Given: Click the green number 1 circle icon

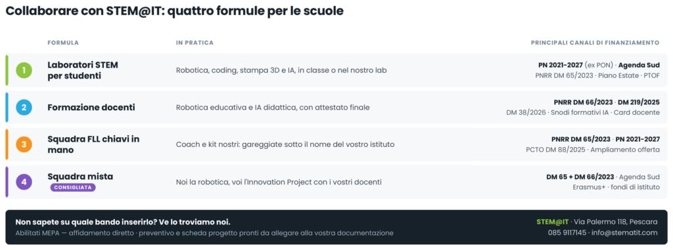Looking at the screenshot, I should pos(24,70).
